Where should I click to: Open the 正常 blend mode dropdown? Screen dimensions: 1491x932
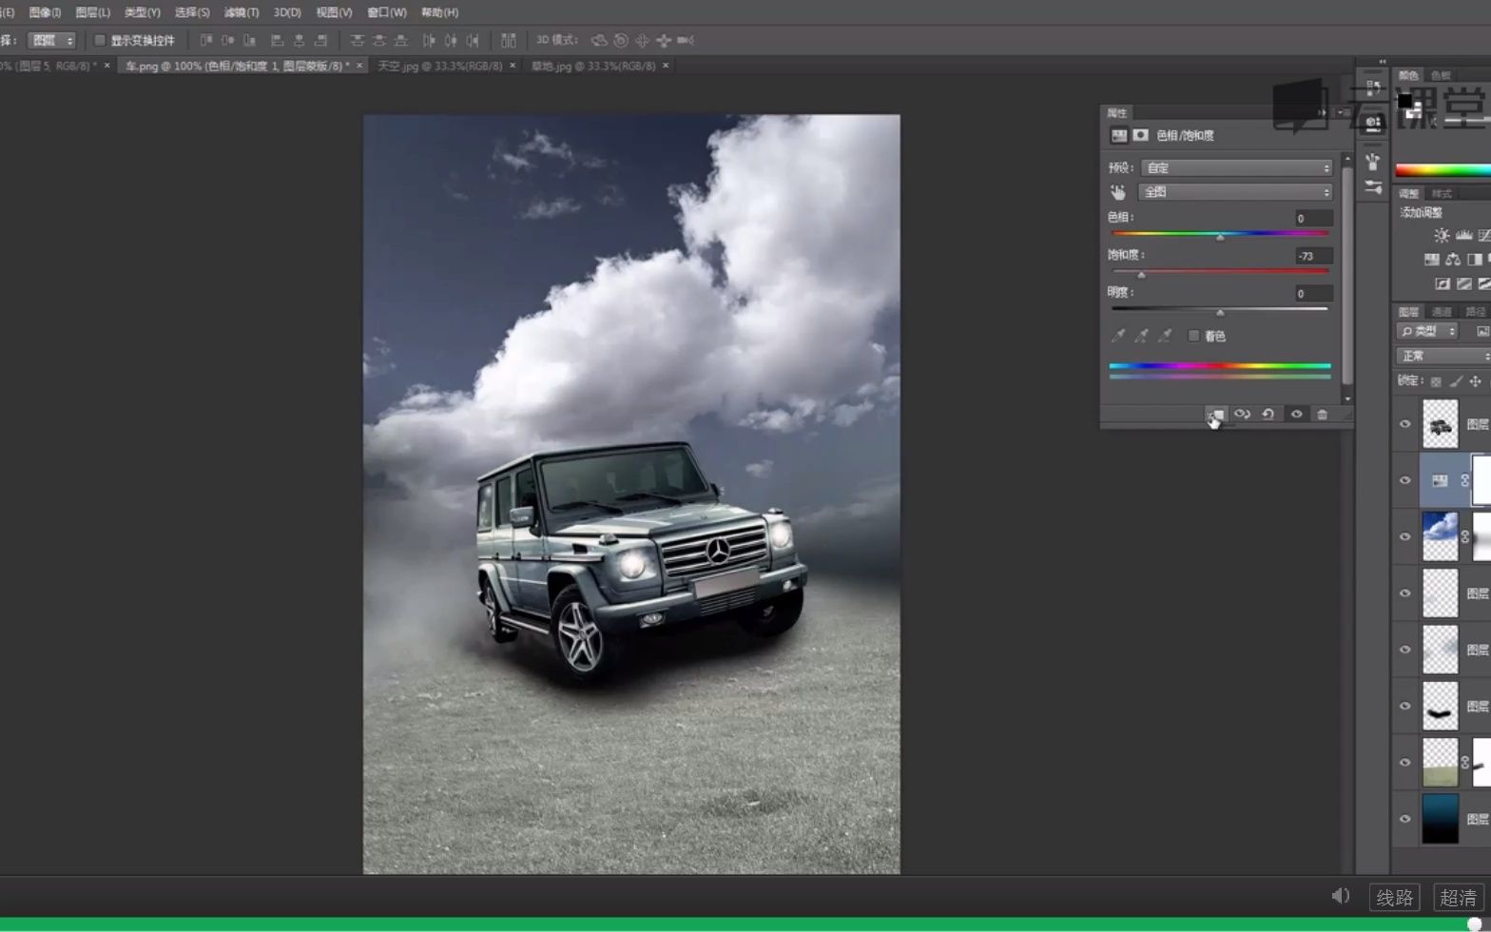coord(1443,356)
